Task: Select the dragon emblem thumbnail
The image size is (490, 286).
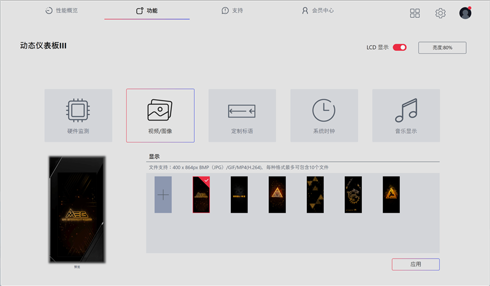Action: [353, 195]
